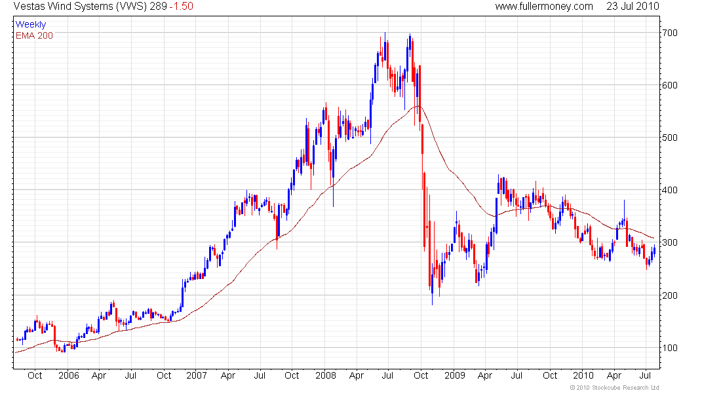Click the Oct label just before 2009
Viewport: 721px width, 393px height.
[x=421, y=375]
